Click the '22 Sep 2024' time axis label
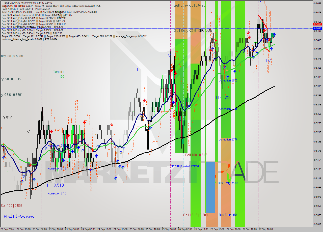Image resolution: width=323 pixels, height=232 pixels. (7, 229)
